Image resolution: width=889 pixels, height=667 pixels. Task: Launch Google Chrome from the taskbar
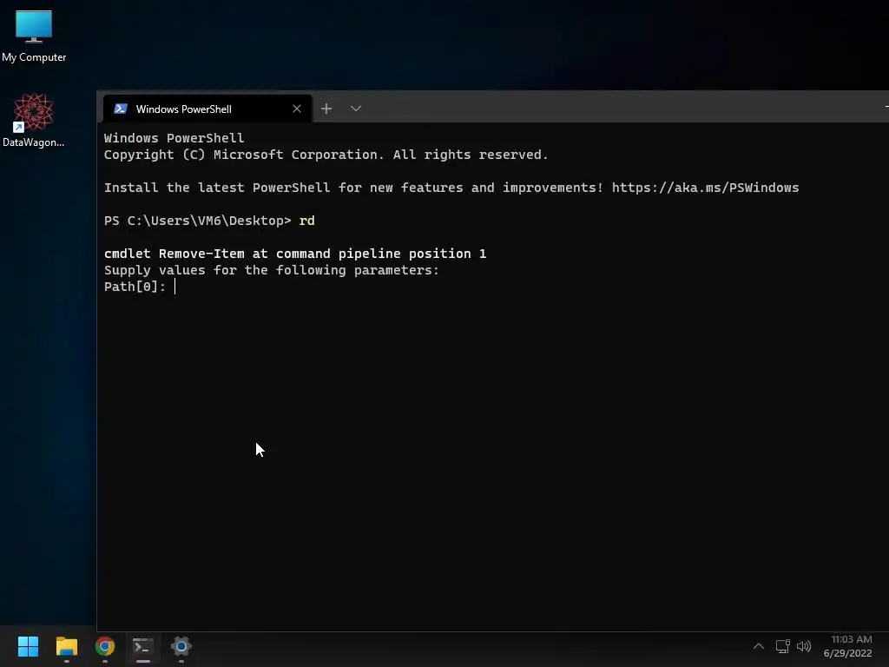tap(105, 646)
